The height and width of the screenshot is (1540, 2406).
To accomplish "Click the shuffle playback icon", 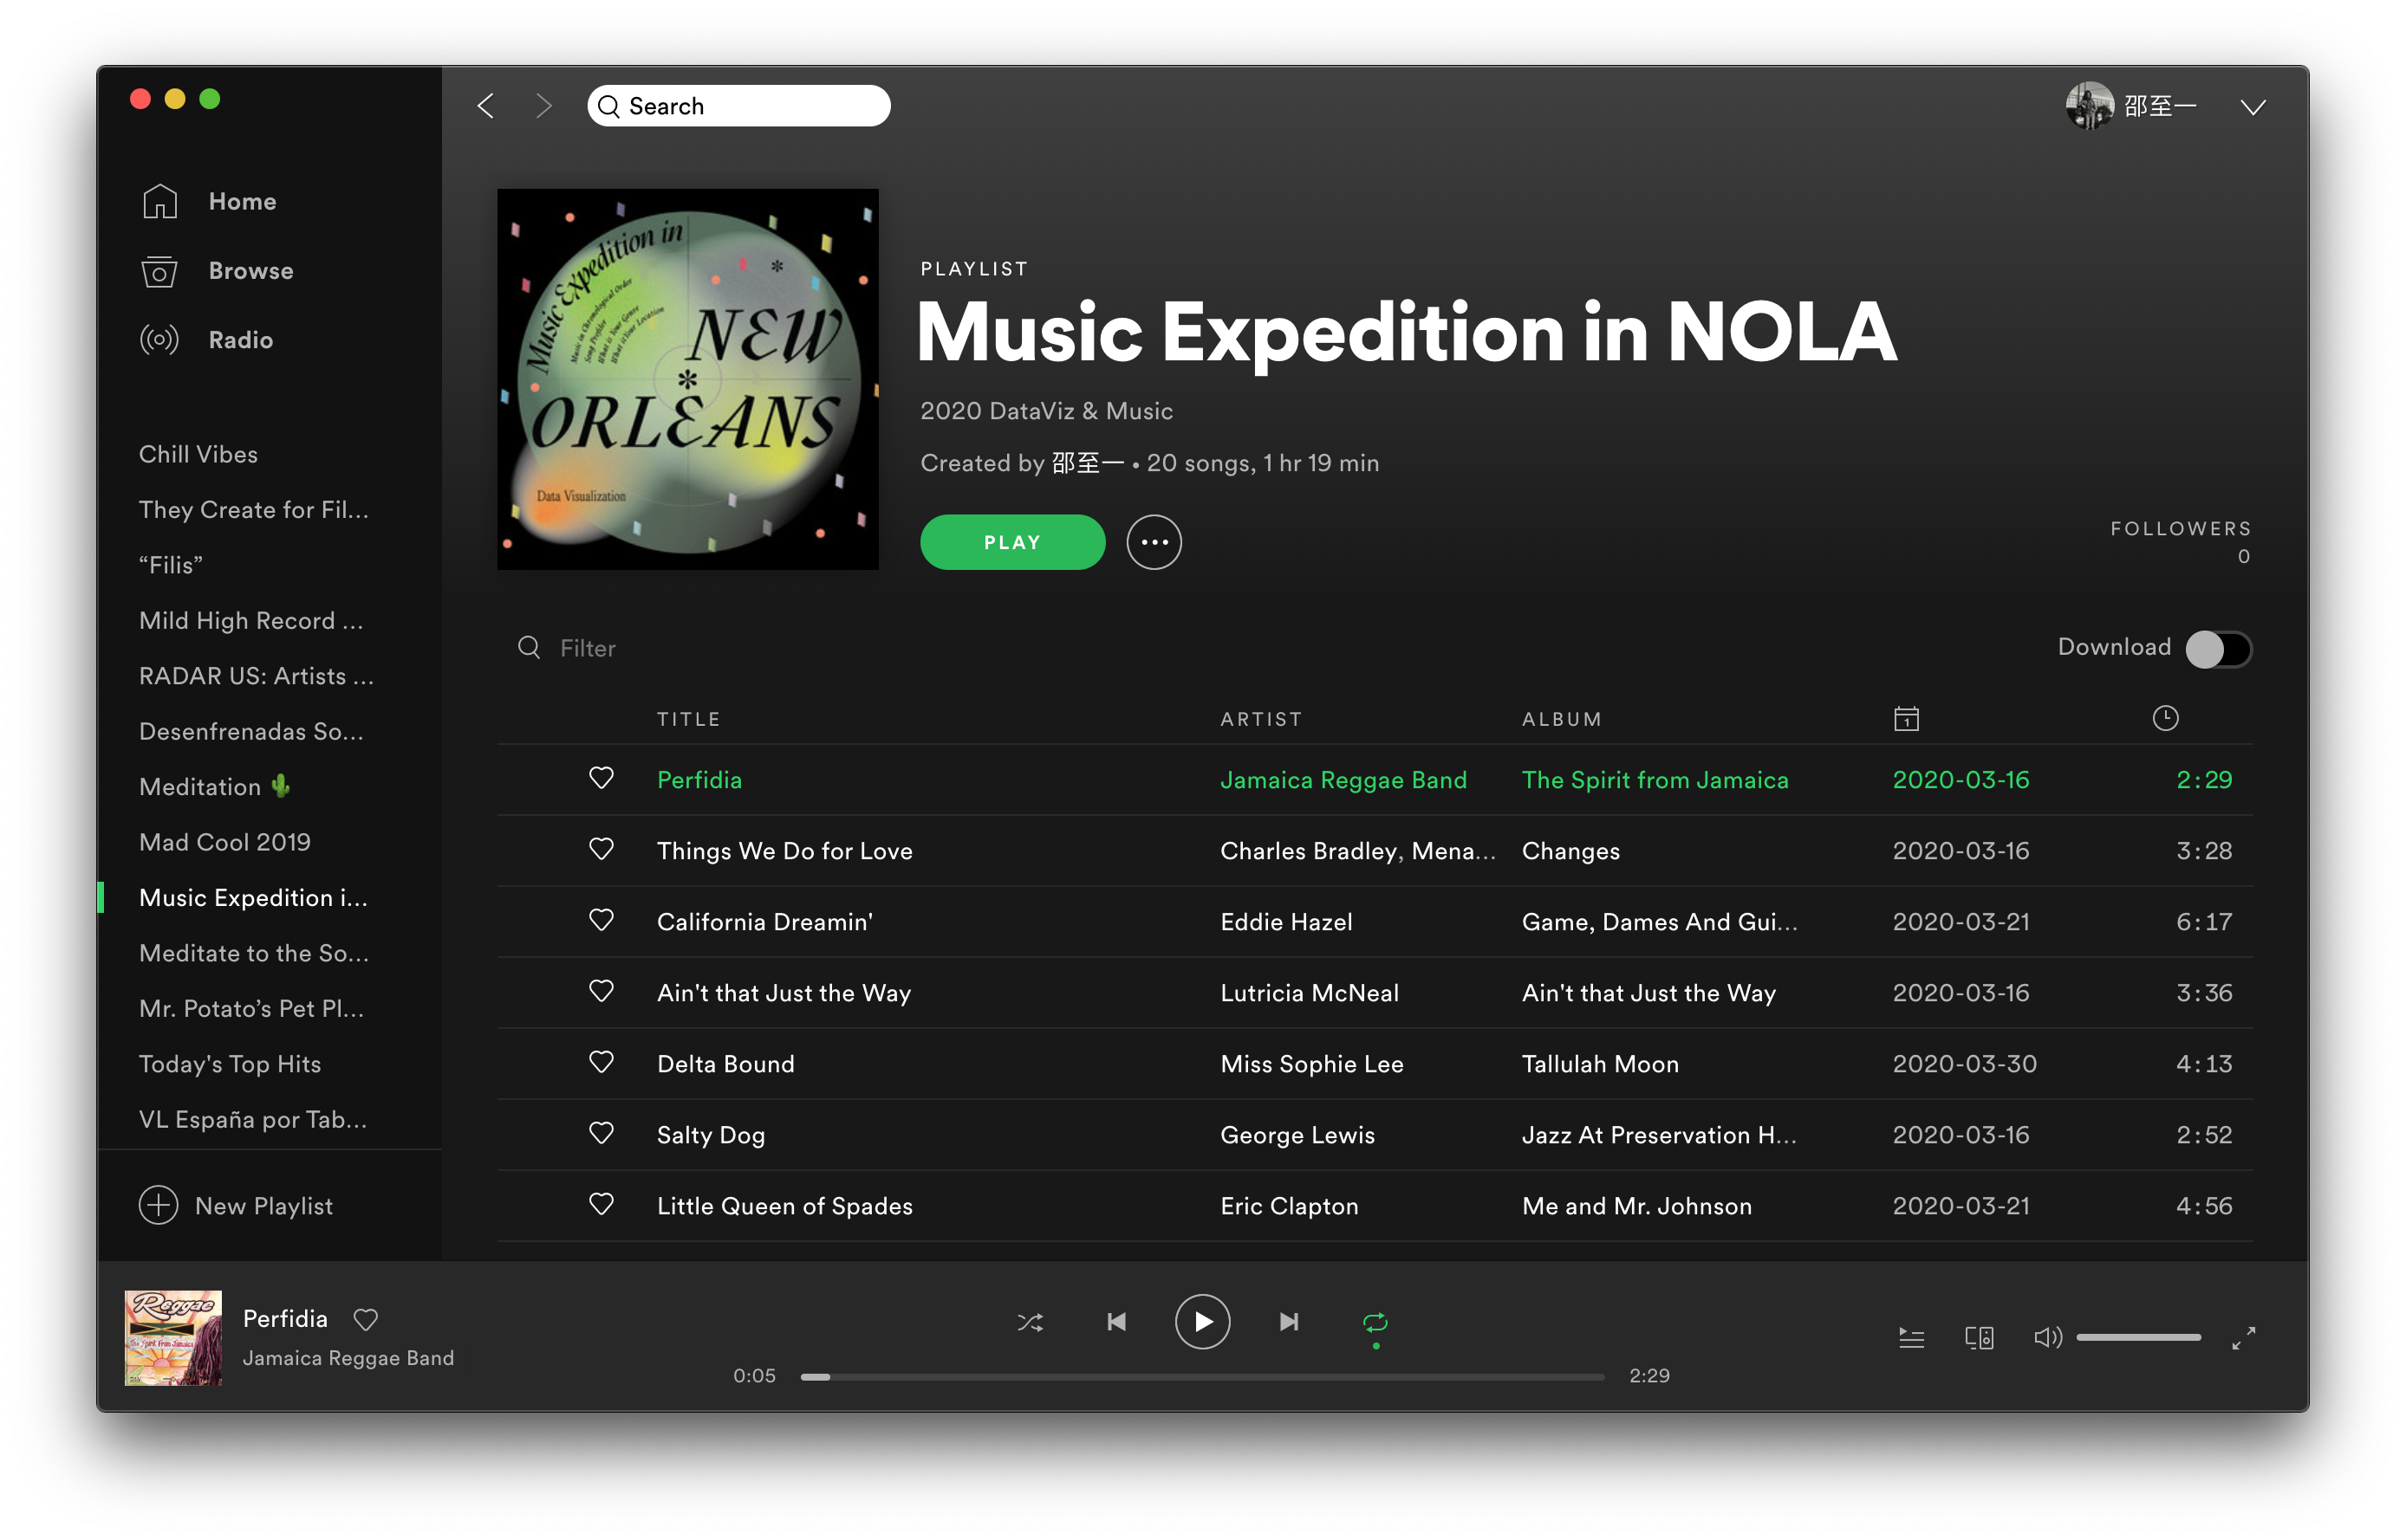I will pos(1030,1322).
